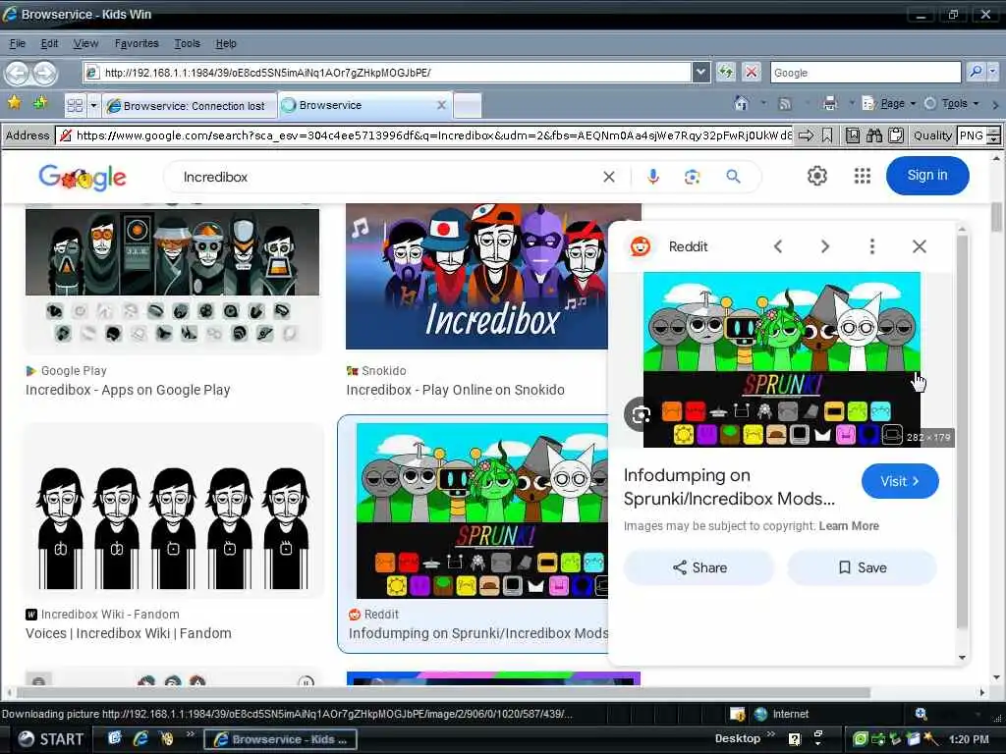Click the Print icon in the command bar
This screenshot has width=1006, height=754.
[x=830, y=103]
